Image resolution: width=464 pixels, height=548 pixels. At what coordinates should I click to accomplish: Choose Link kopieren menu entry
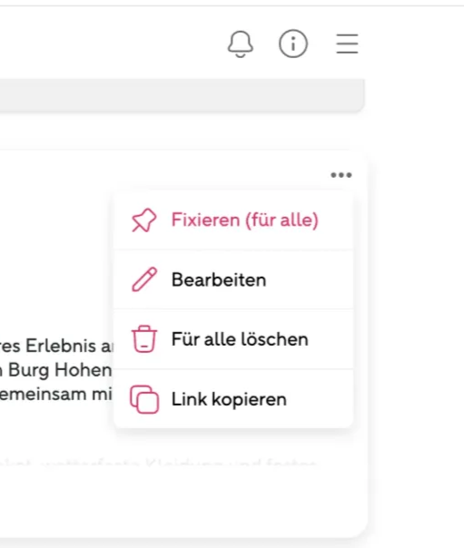click(233, 399)
